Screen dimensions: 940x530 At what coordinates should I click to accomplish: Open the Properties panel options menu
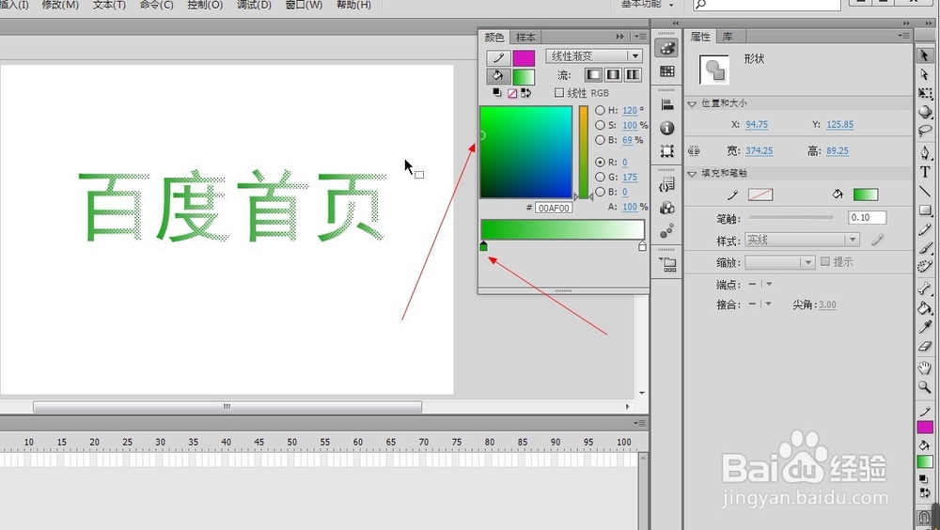point(904,36)
